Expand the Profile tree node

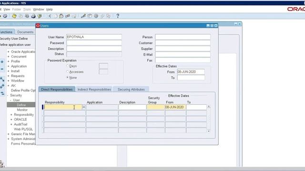pyautogui.click(x=9, y=61)
